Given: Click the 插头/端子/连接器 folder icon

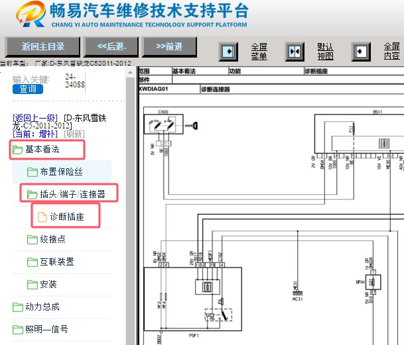Looking at the screenshot, I should pos(33,195).
